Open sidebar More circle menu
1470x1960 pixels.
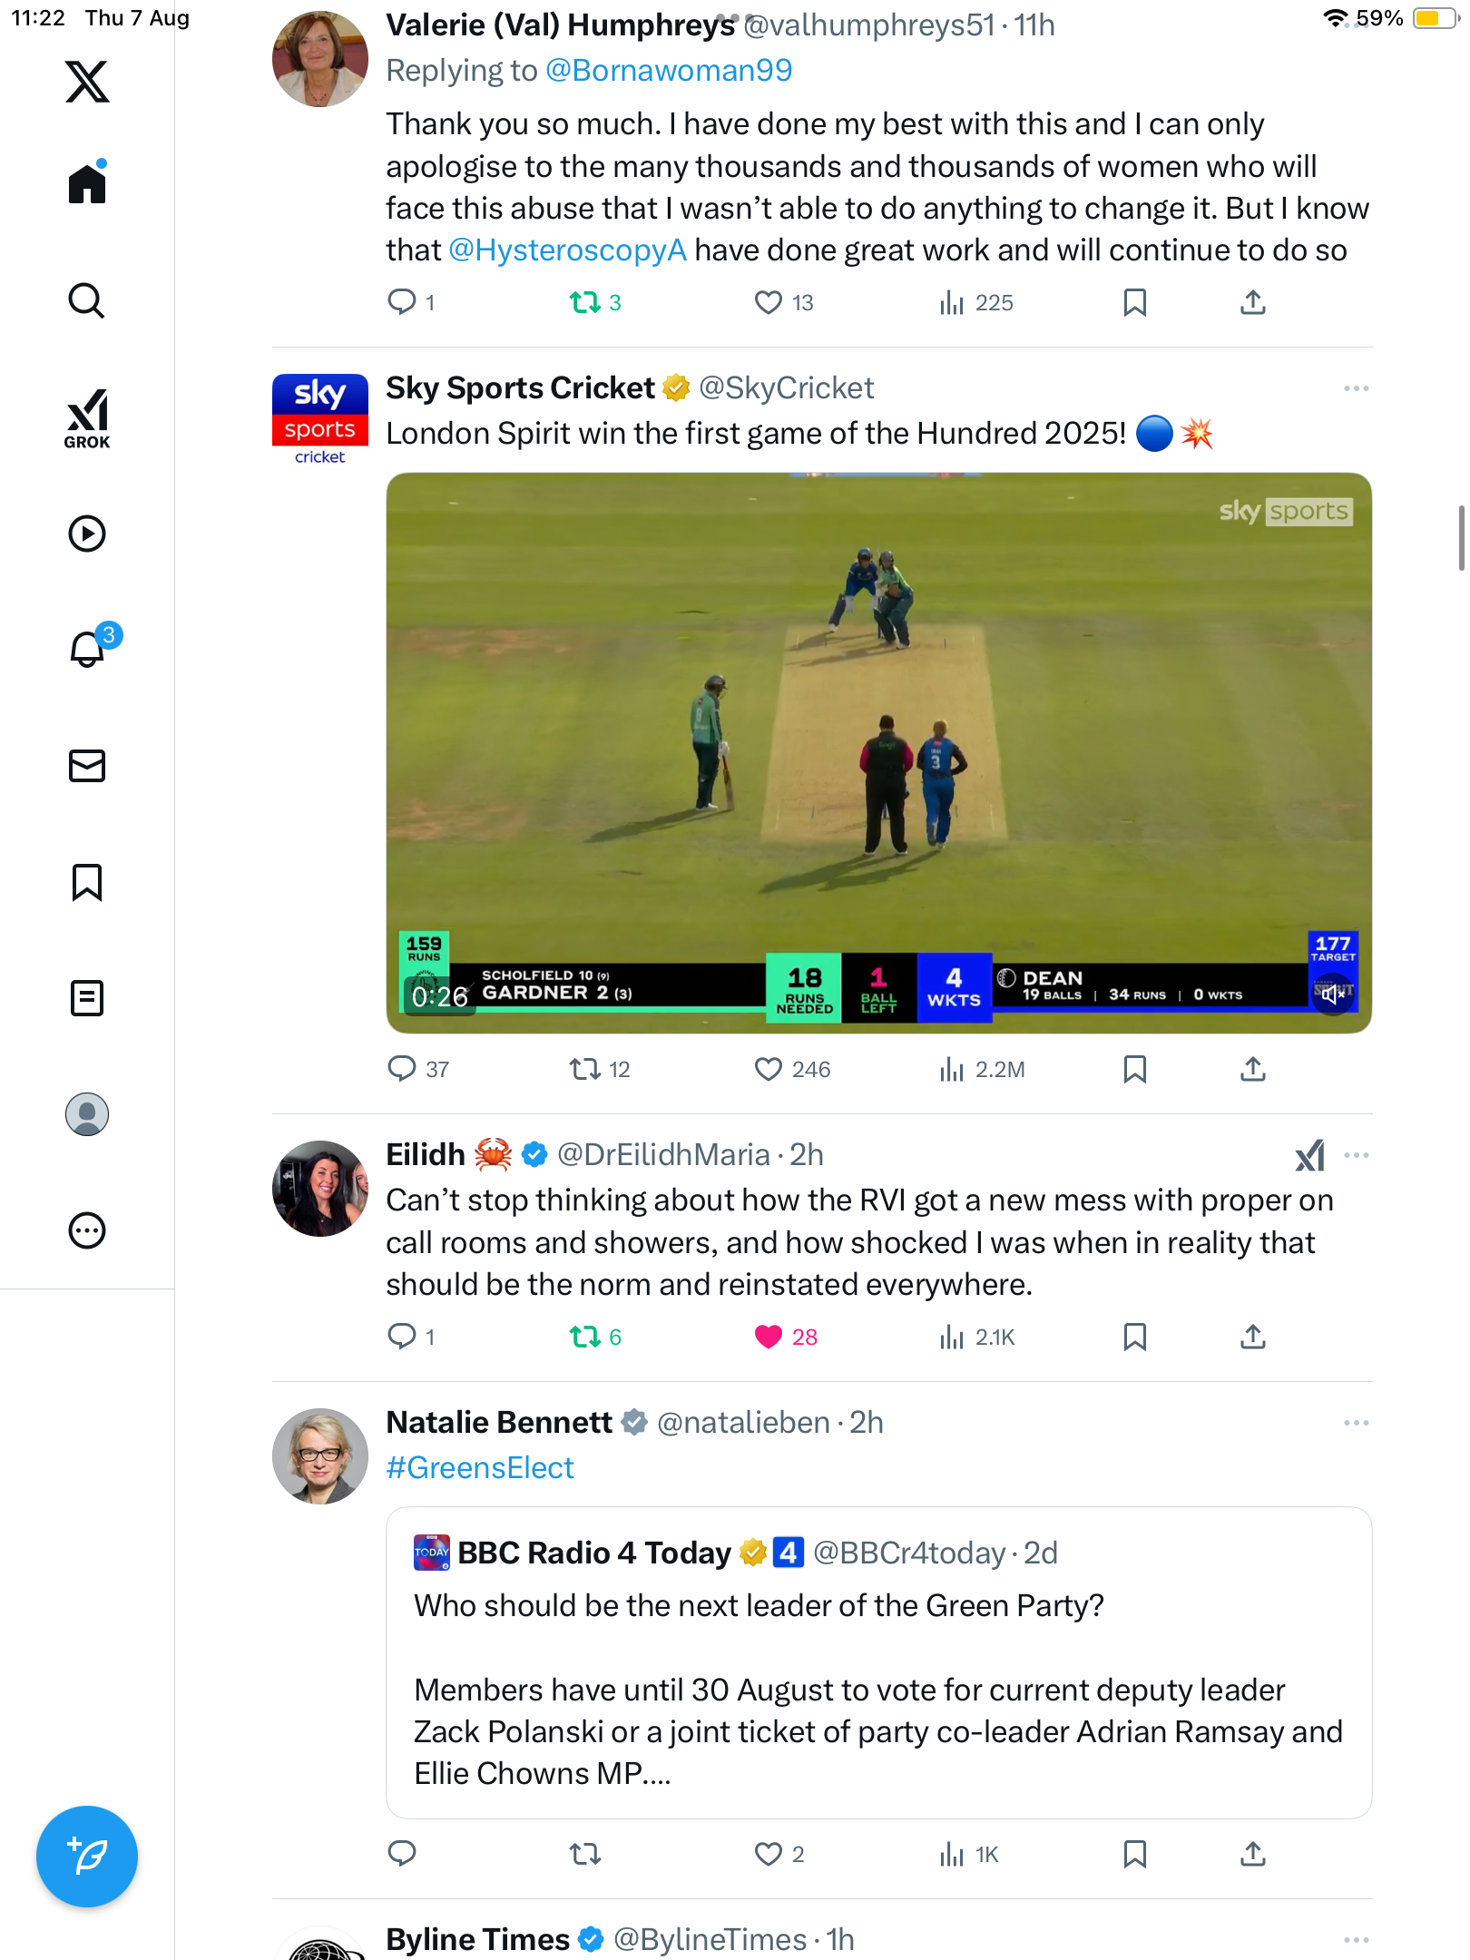(87, 1230)
